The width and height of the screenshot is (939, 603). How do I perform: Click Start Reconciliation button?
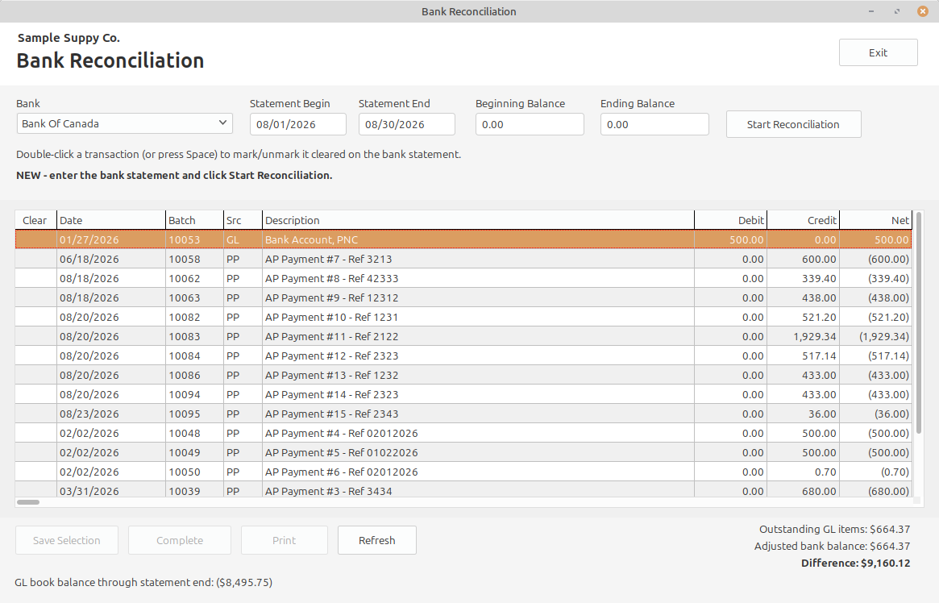coord(793,125)
